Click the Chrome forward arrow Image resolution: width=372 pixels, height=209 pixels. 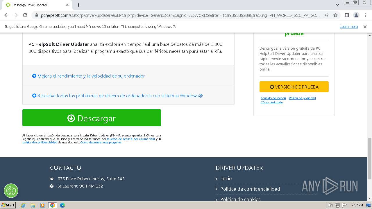[x=16, y=15]
